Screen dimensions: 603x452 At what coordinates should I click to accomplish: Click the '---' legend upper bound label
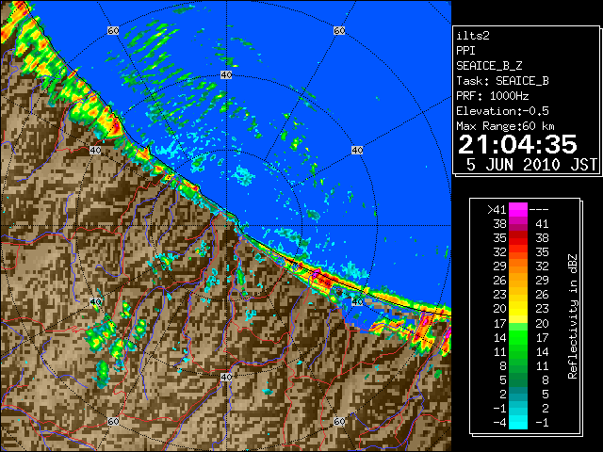[539, 209]
